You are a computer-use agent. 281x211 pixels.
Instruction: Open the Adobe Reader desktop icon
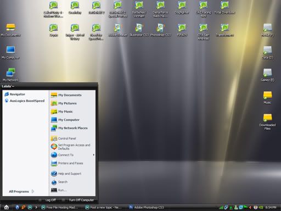coord(117,30)
